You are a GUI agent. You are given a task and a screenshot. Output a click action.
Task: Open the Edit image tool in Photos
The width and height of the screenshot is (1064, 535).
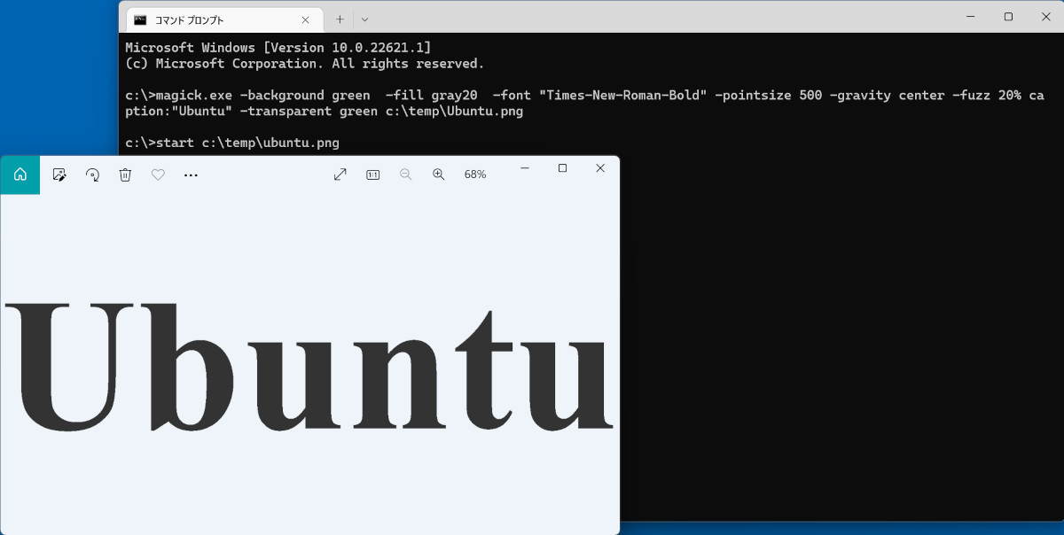(x=60, y=175)
